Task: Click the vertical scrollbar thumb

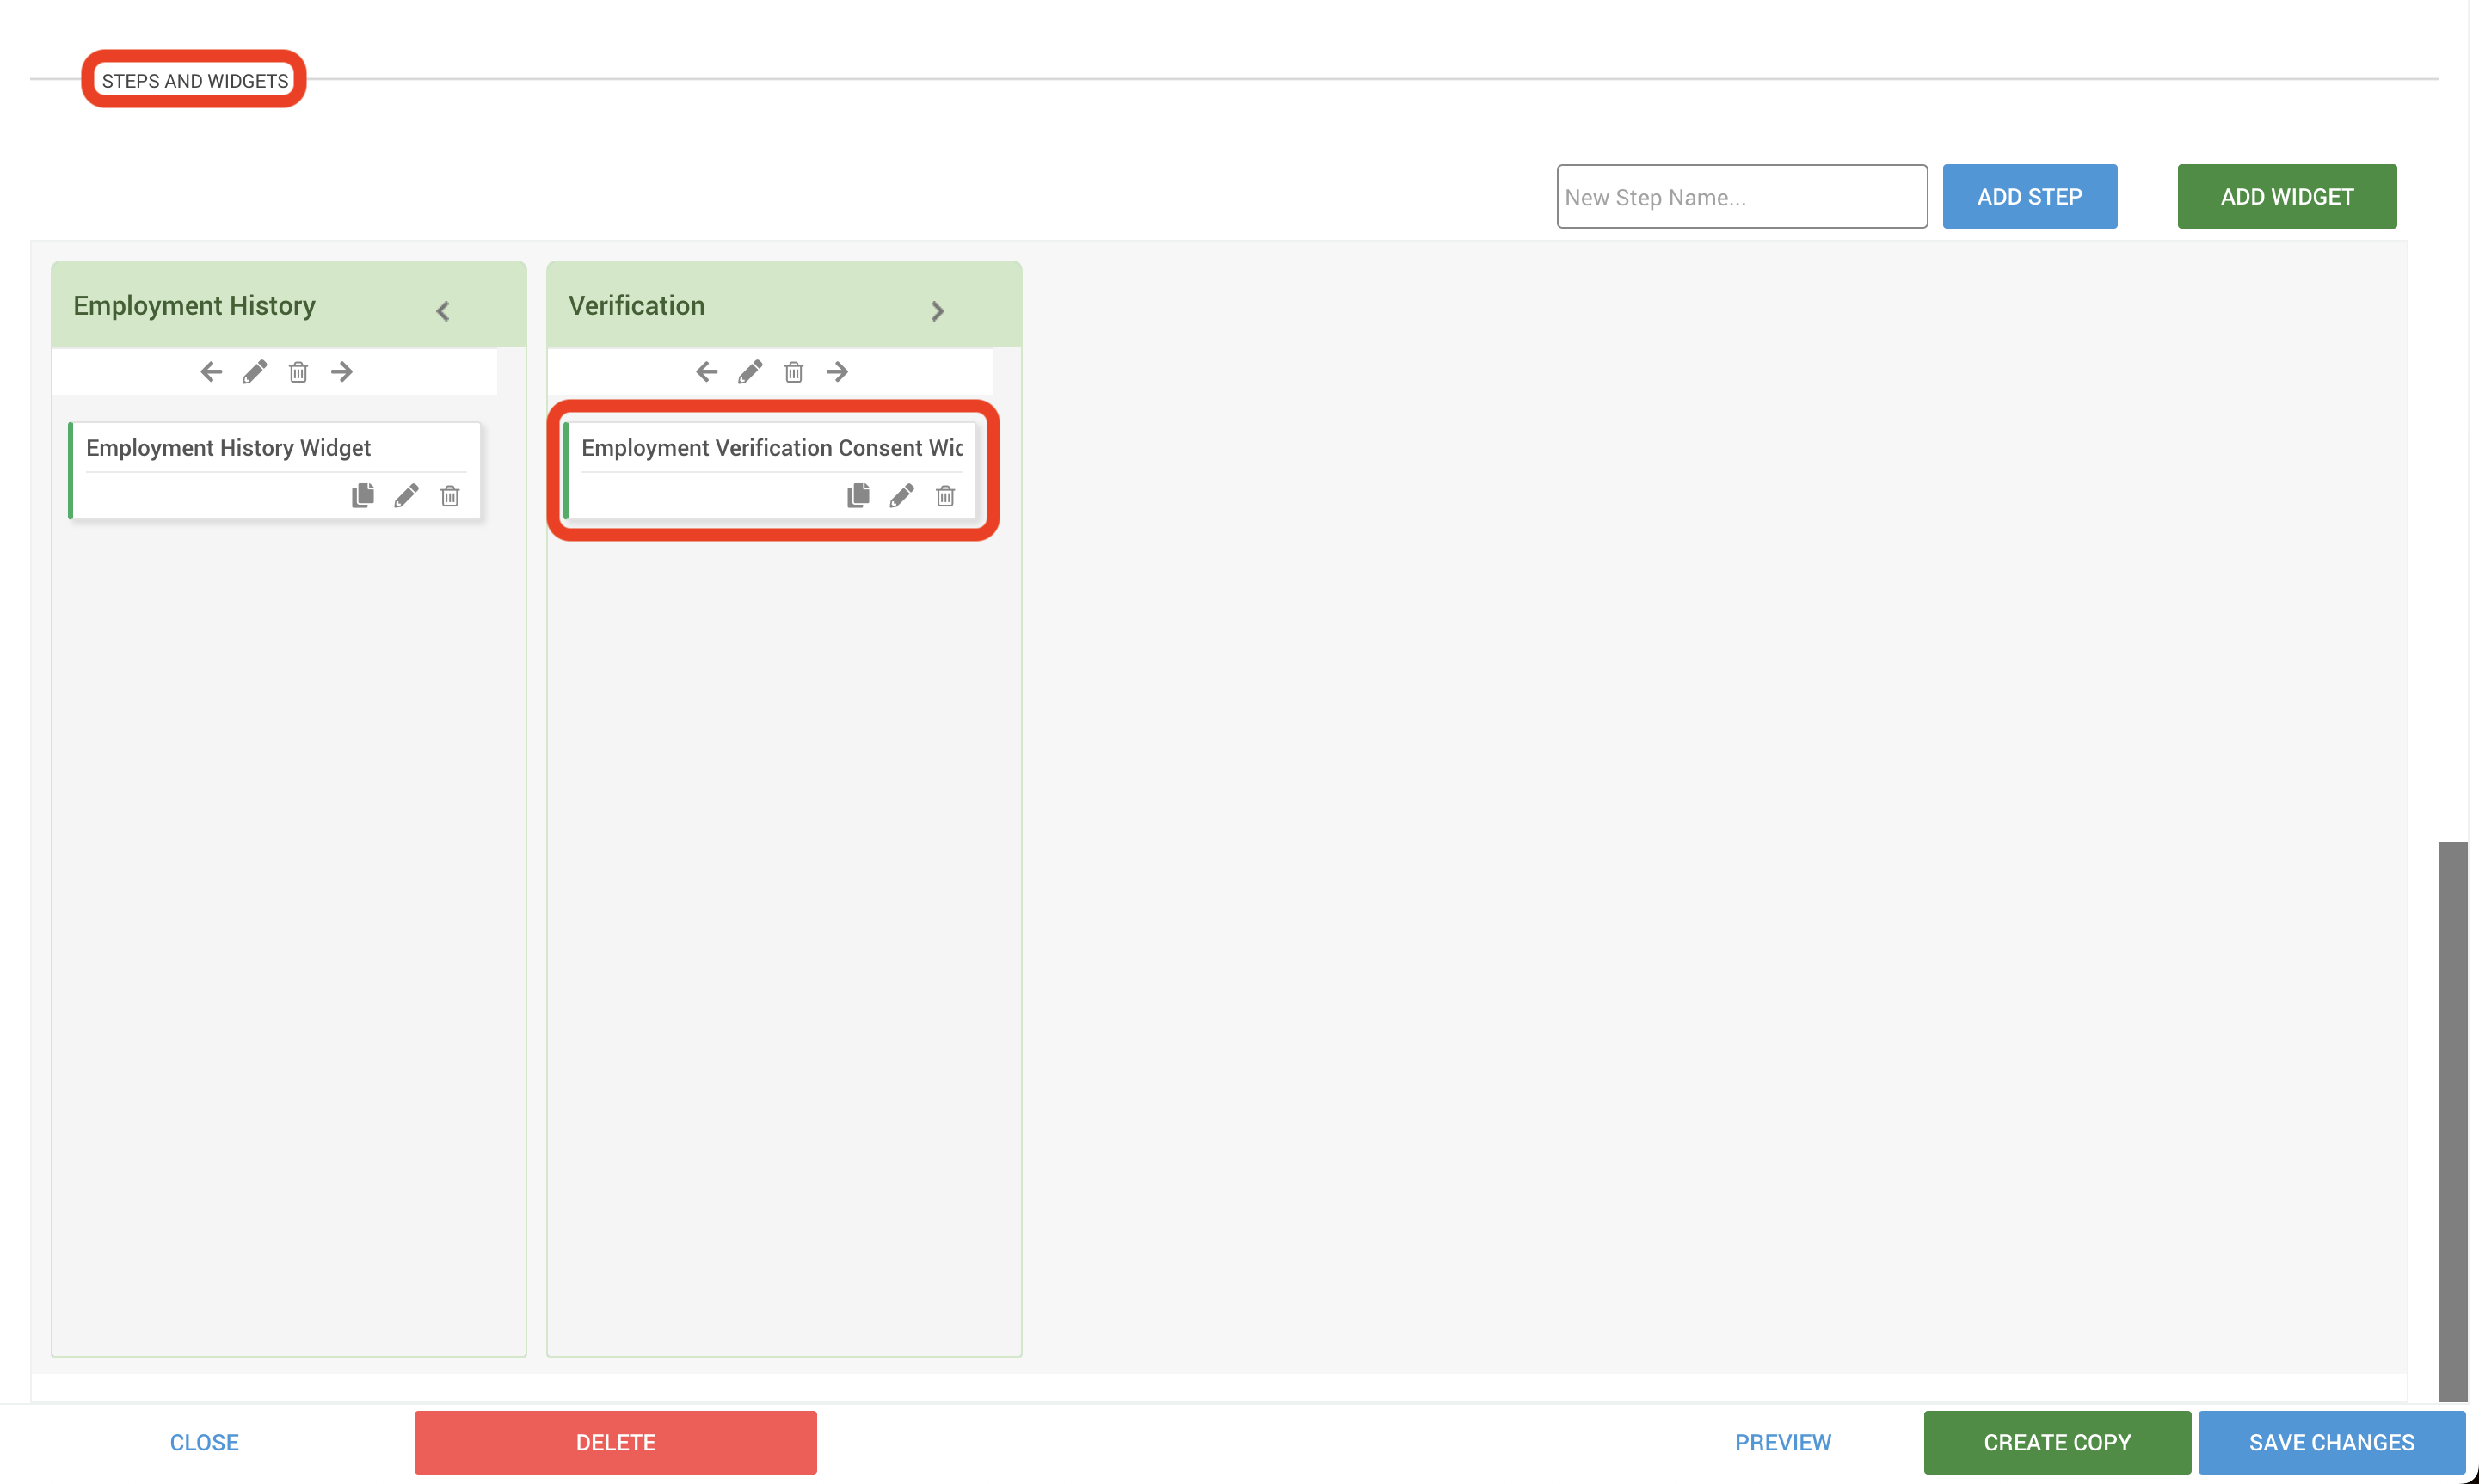Action: pyautogui.click(x=2452, y=1120)
